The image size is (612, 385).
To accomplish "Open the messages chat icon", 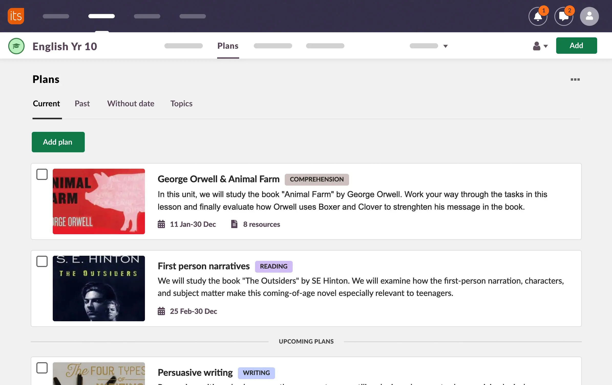I will coord(564,17).
